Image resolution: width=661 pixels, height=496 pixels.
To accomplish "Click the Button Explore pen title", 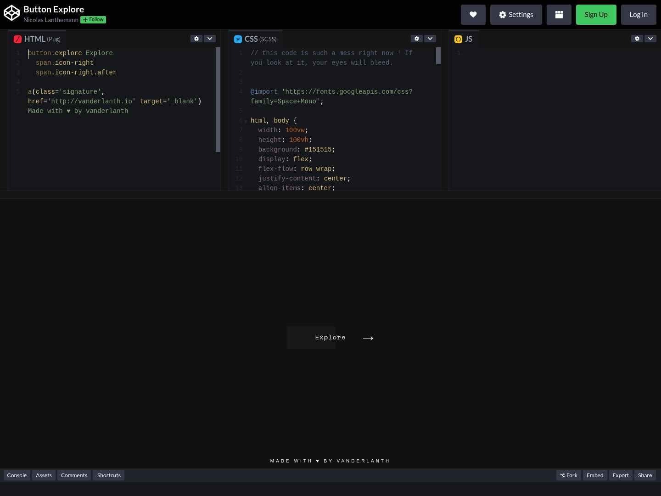I will click(54, 9).
